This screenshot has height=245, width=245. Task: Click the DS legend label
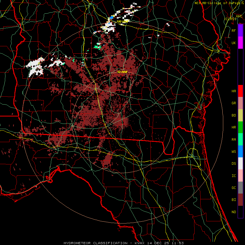[x=234, y=164]
